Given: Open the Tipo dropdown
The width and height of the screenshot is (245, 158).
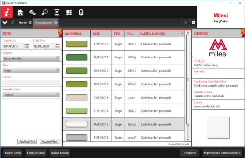Looking at the screenshot, I should pos(31,70).
